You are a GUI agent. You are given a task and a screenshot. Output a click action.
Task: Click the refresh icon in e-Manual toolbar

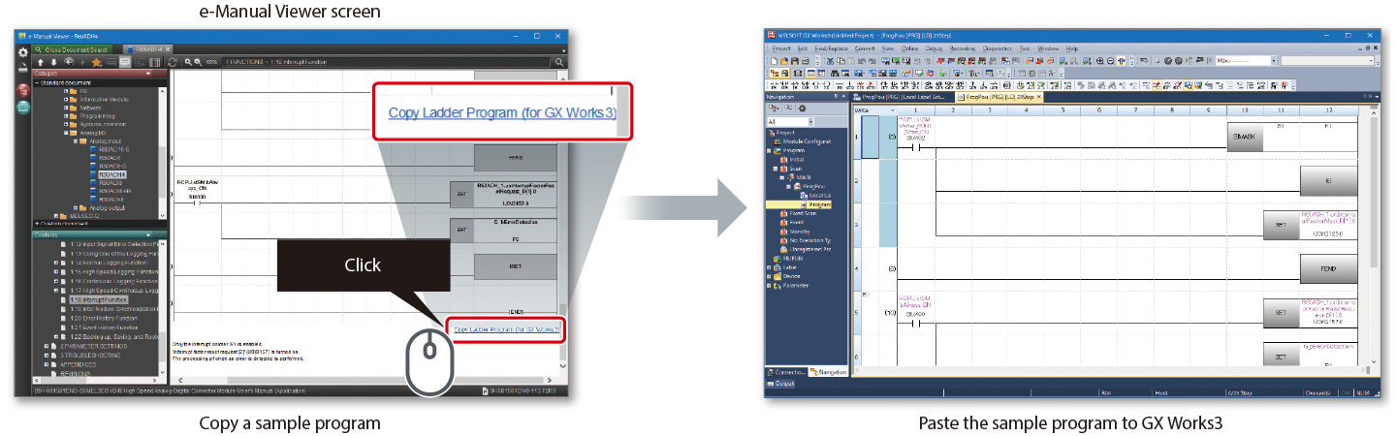[173, 62]
